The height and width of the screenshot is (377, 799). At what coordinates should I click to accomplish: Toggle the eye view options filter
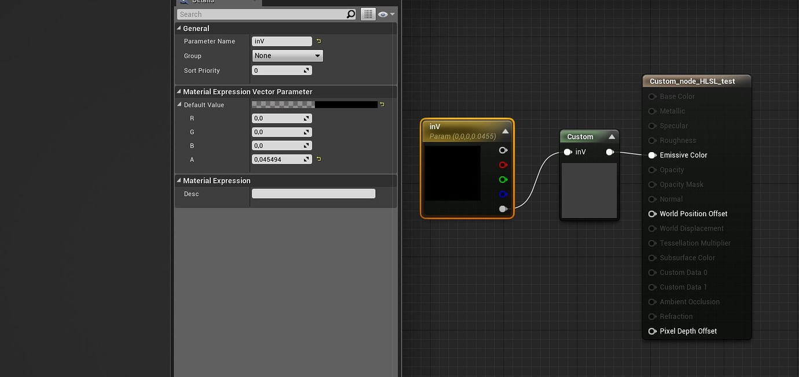(383, 14)
